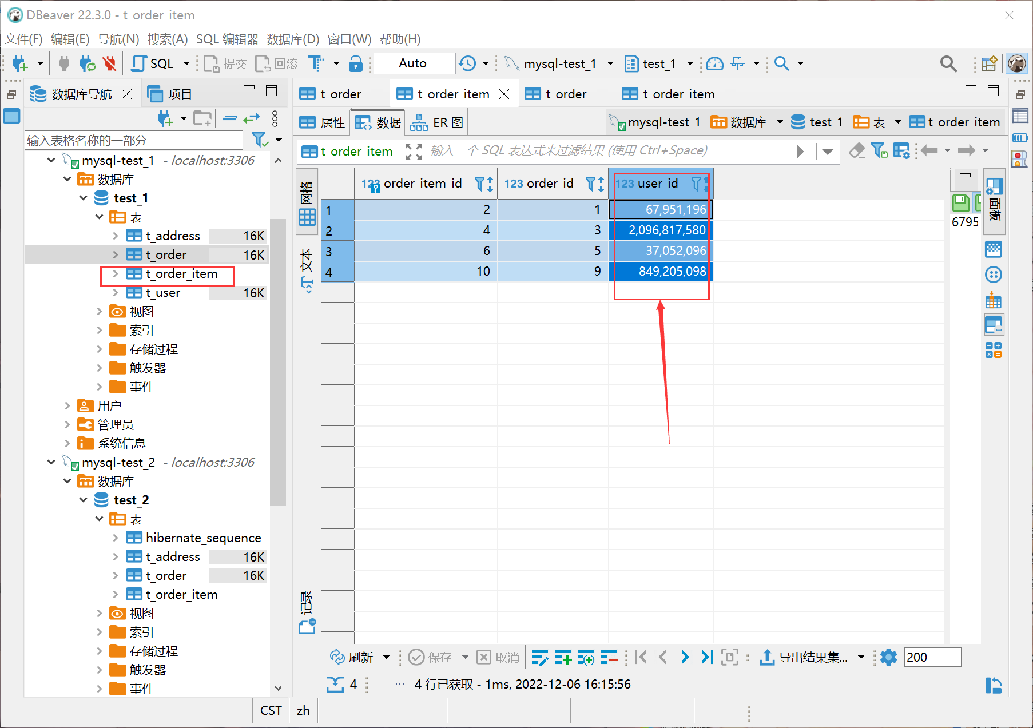Click the order_id column header
Viewport: 1033px width, 728px height.
pyautogui.click(x=550, y=184)
